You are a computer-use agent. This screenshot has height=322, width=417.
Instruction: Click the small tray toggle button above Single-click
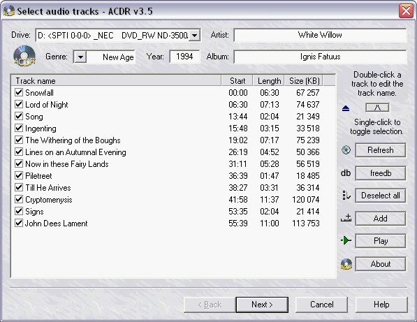point(377,108)
